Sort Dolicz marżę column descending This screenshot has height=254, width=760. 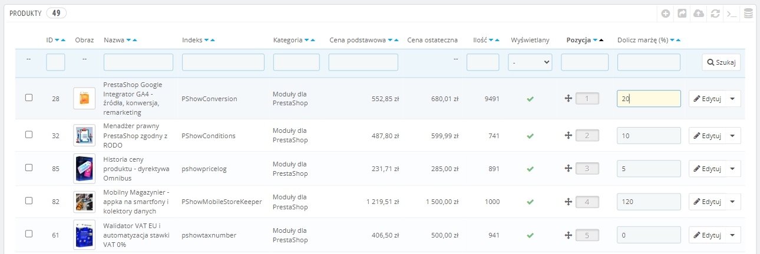pyautogui.click(x=672, y=40)
